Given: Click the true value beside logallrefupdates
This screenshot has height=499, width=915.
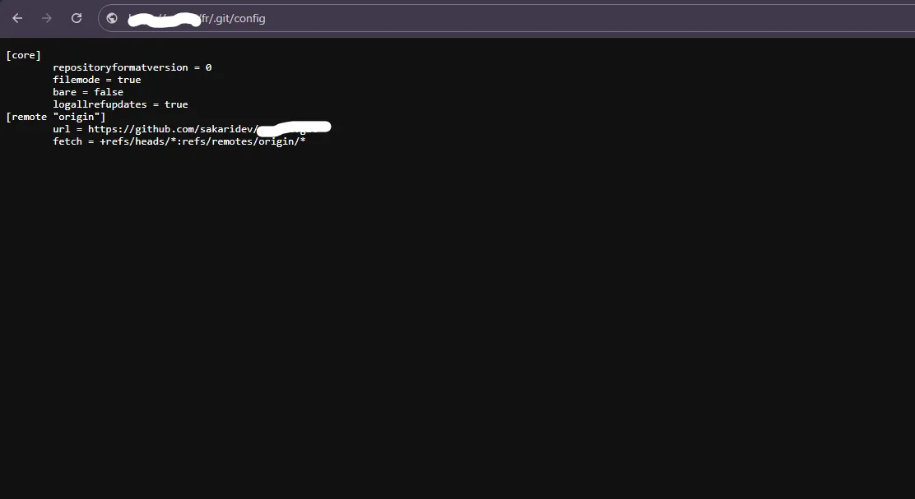Looking at the screenshot, I should pyautogui.click(x=176, y=104).
